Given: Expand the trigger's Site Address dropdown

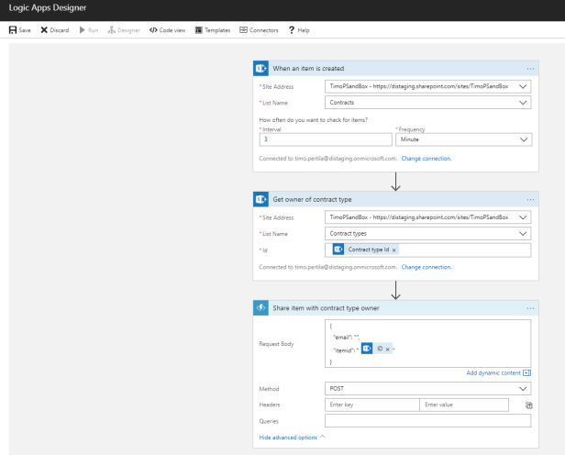Looking at the screenshot, I should coord(523,87).
